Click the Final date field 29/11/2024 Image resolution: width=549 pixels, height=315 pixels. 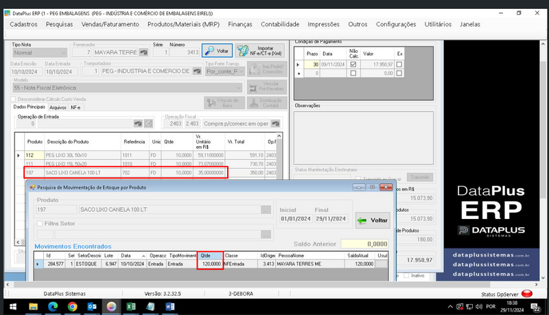click(331, 219)
